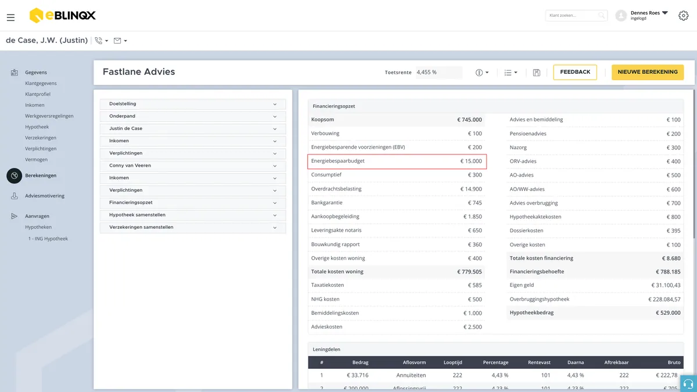Open the headset support chat icon
The height and width of the screenshot is (392, 697).
[688, 383]
